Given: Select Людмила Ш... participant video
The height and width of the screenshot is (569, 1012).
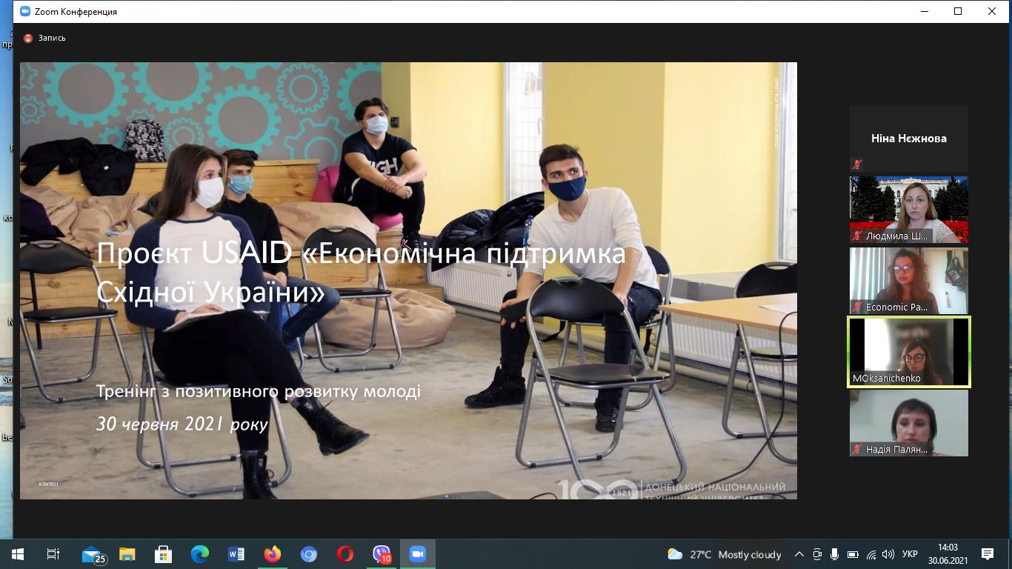Looking at the screenshot, I should coord(909,210).
